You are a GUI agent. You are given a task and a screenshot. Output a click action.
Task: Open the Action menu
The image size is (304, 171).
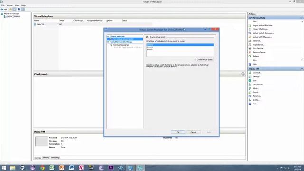9,5
